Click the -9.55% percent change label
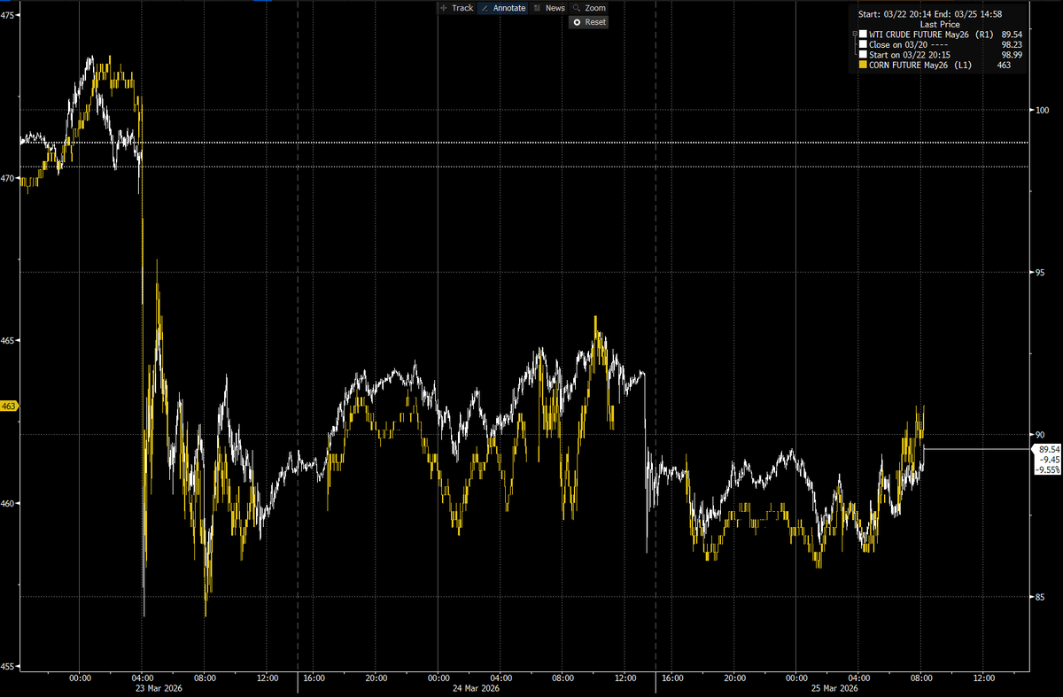This screenshot has width=1063, height=697. pyautogui.click(x=1049, y=469)
